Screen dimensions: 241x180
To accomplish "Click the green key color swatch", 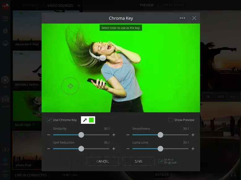I will [x=91, y=120].
